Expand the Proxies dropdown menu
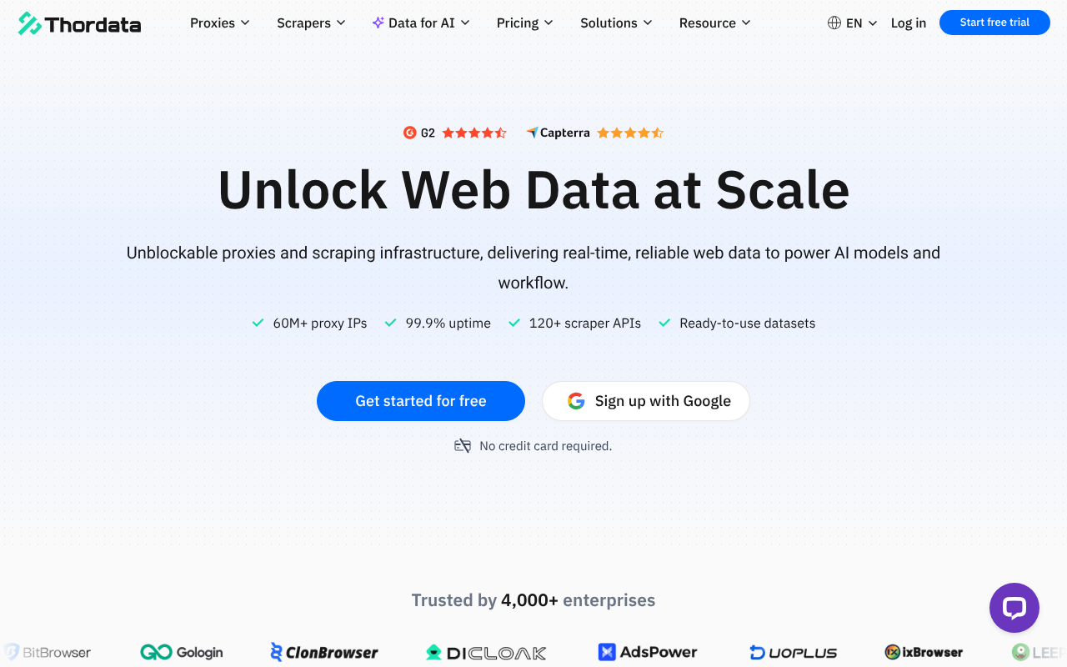The height and width of the screenshot is (667, 1067). [219, 23]
